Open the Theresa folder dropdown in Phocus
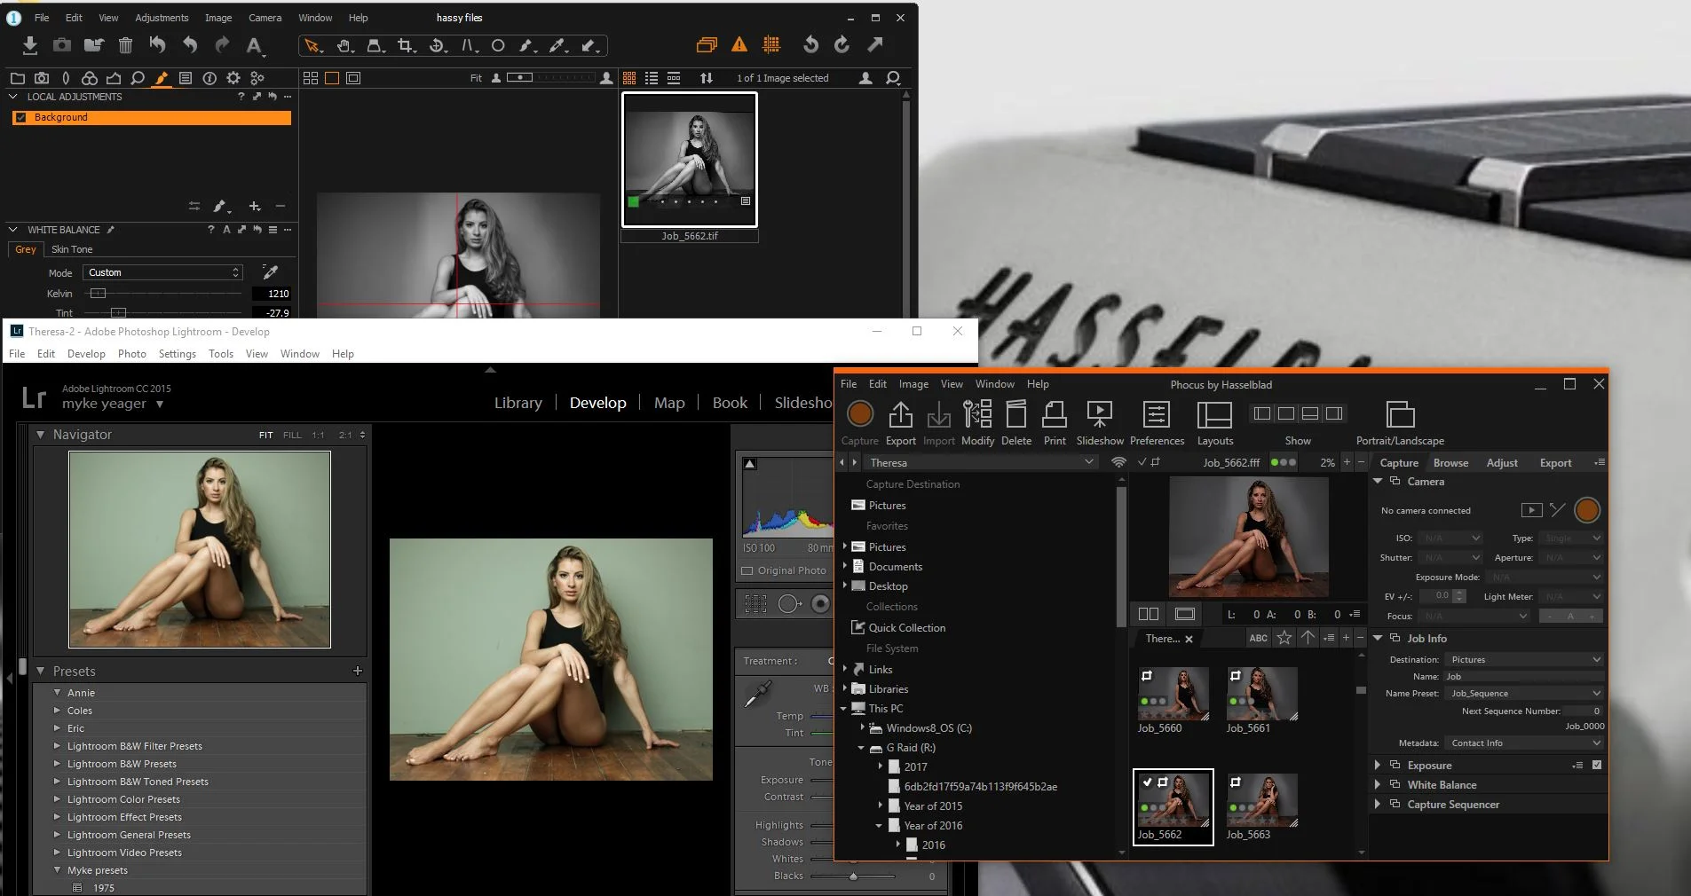This screenshot has width=1691, height=896. coord(983,462)
